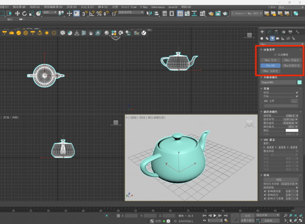
Task: Select the Geometry category icon
Action: point(262,39)
